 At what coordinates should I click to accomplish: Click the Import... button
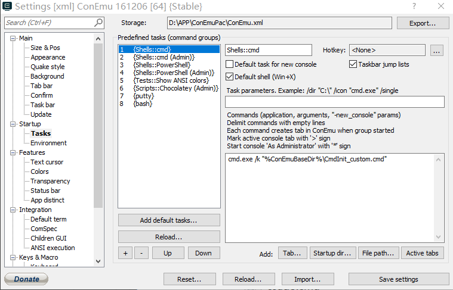[308, 279]
